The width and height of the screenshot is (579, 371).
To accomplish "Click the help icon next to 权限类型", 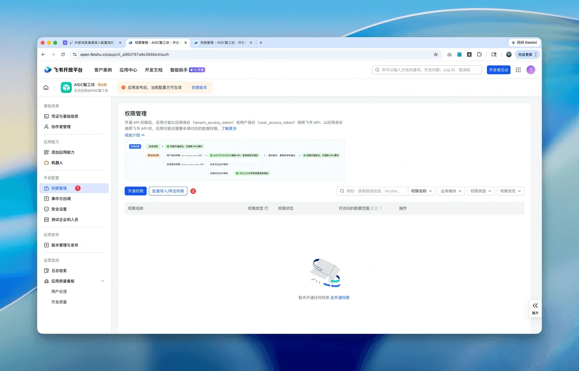I will coord(266,208).
